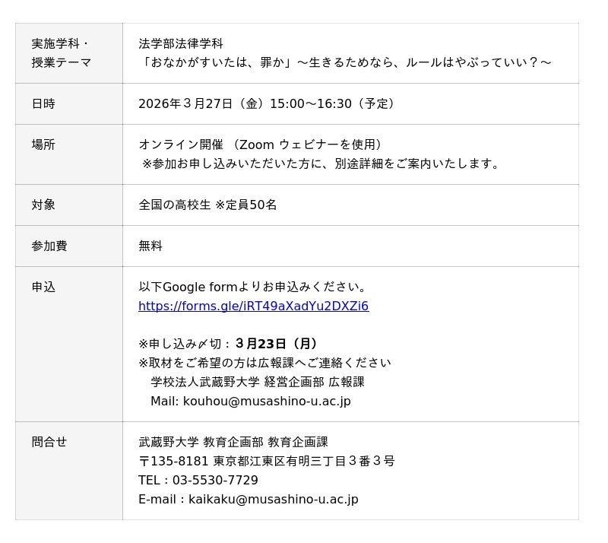Click the 申込 row label
Viewport: 608px width, 543px height.
(x=43, y=287)
